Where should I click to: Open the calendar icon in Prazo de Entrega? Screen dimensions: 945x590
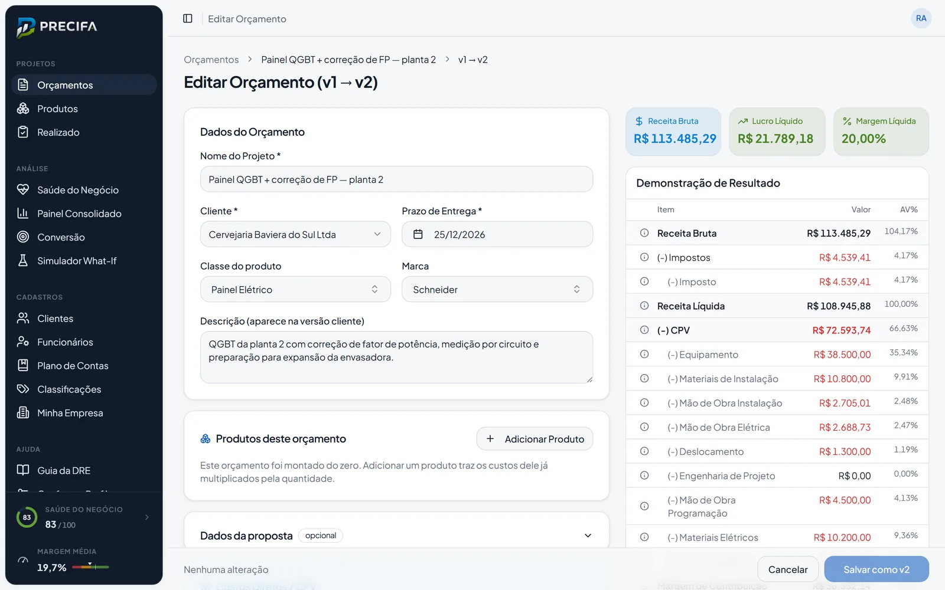[418, 234]
